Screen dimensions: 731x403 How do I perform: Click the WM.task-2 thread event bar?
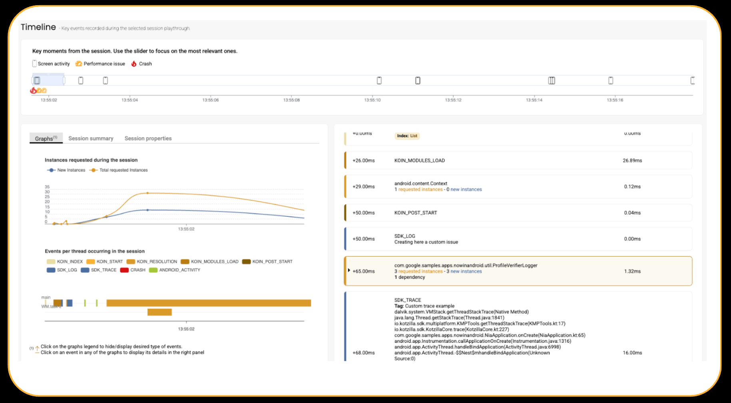[159, 312]
